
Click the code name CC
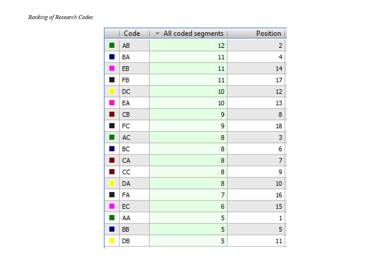tap(126, 172)
